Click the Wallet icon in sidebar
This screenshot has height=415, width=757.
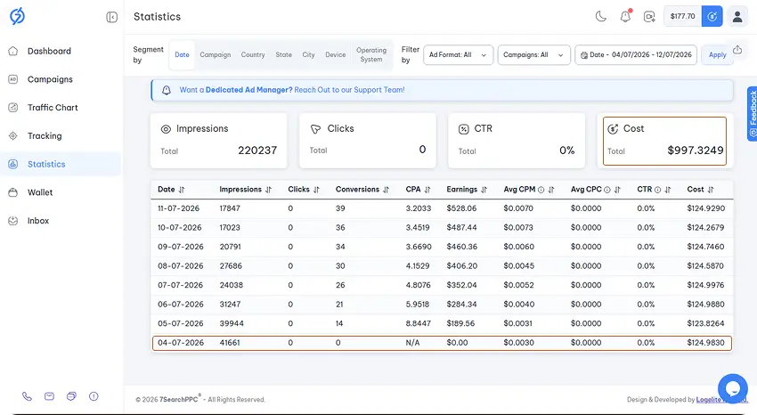coord(13,192)
